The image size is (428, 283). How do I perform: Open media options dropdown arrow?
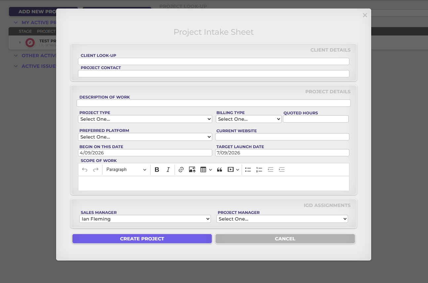coord(238,170)
